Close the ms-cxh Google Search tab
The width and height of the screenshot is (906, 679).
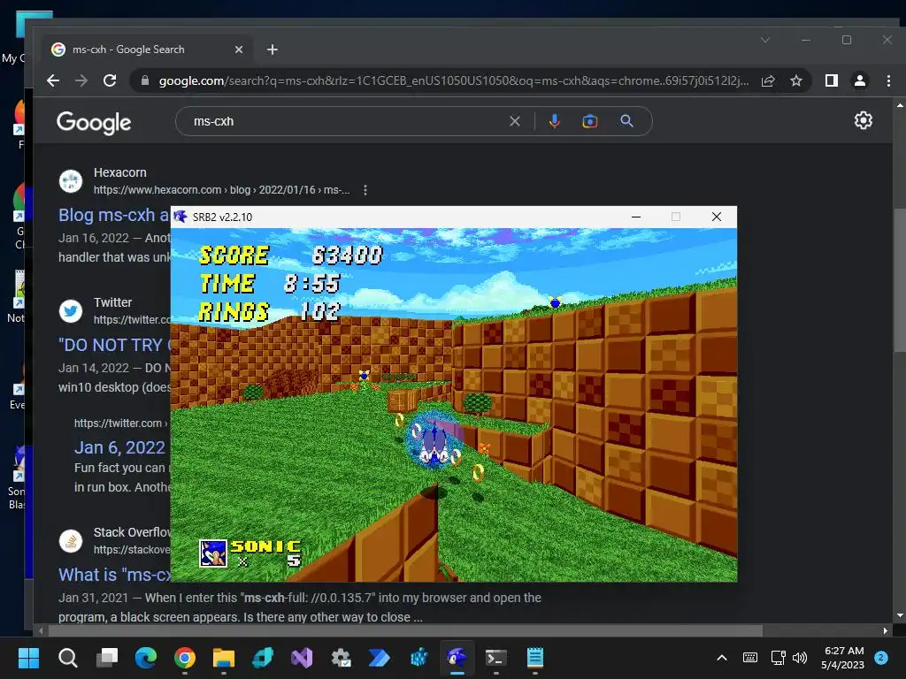tap(239, 50)
